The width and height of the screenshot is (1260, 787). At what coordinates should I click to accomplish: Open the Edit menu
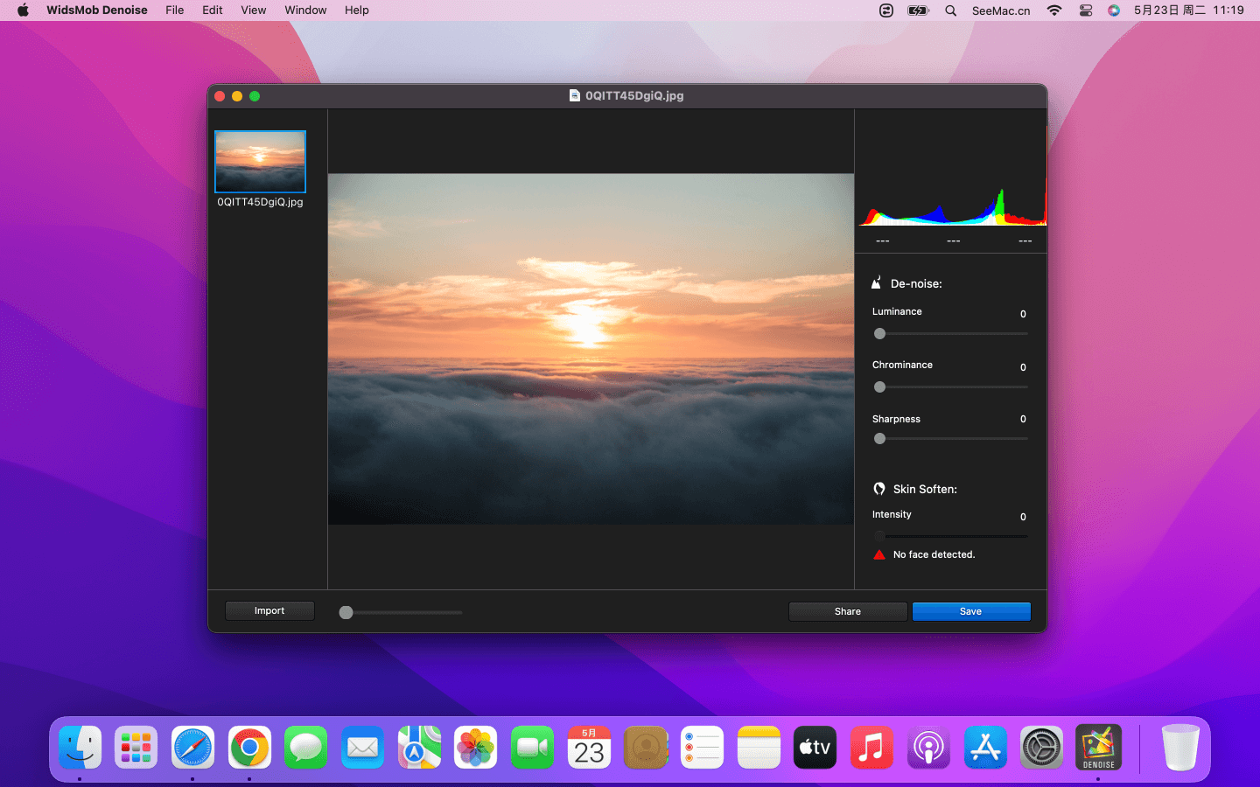(x=213, y=10)
